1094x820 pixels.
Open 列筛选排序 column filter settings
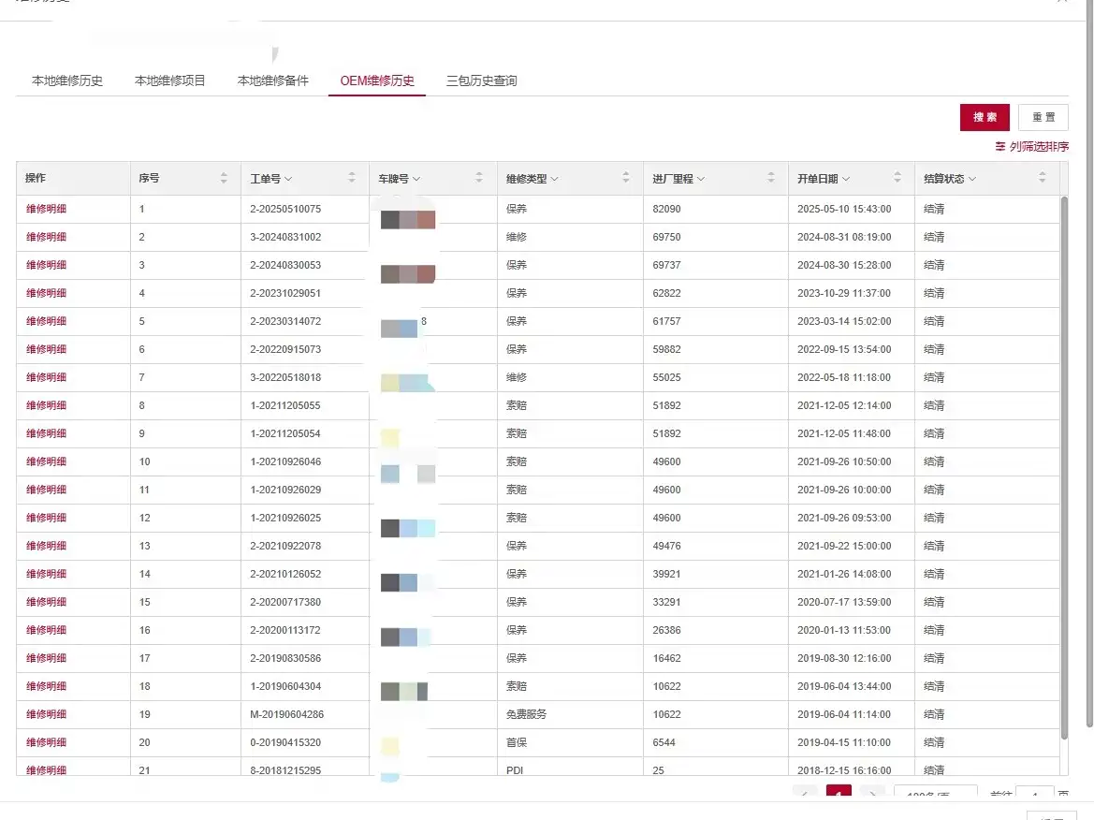pos(1032,147)
